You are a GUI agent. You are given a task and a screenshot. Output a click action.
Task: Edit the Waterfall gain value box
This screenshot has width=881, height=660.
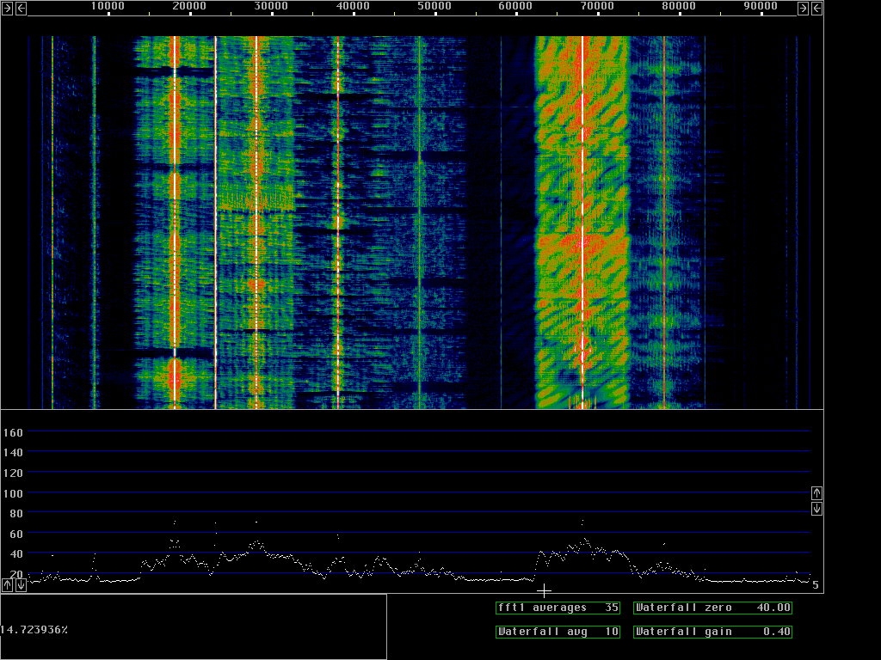(x=712, y=632)
